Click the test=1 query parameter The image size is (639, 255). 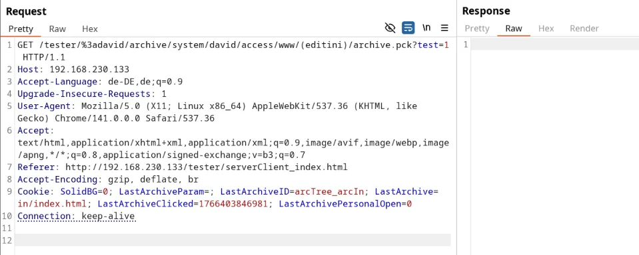[433, 45]
